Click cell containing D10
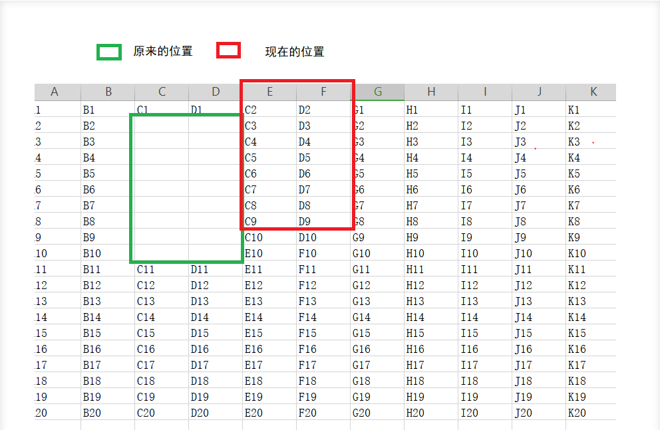Image resolution: width=660 pixels, height=430 pixels. (323, 237)
